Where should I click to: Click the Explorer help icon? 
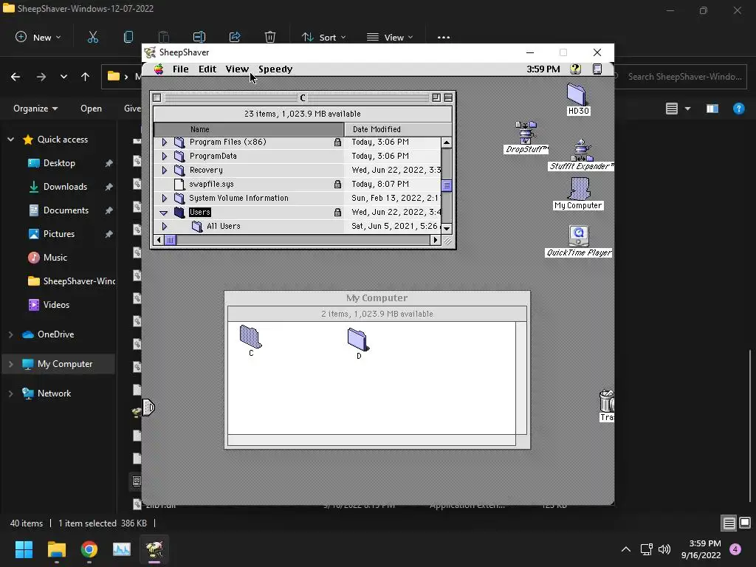(738, 109)
